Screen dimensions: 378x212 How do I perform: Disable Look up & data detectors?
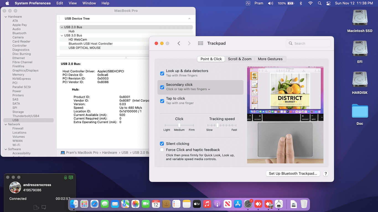162,73
